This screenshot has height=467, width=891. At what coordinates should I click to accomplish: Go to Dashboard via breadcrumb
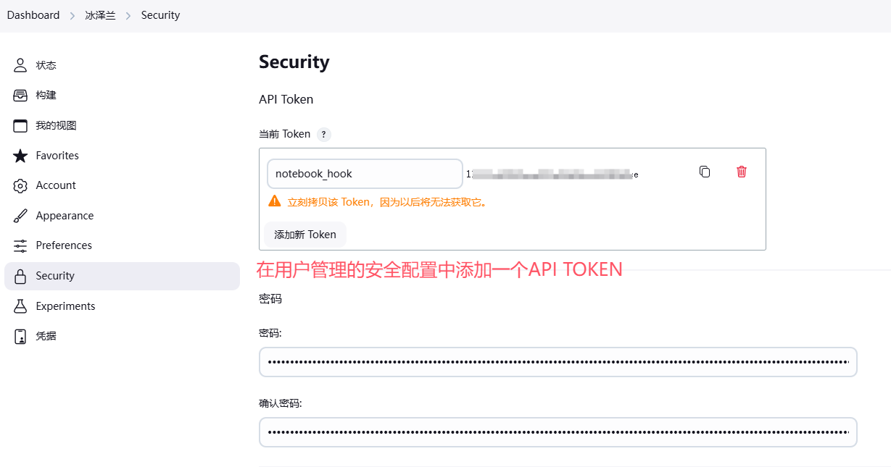tap(33, 15)
